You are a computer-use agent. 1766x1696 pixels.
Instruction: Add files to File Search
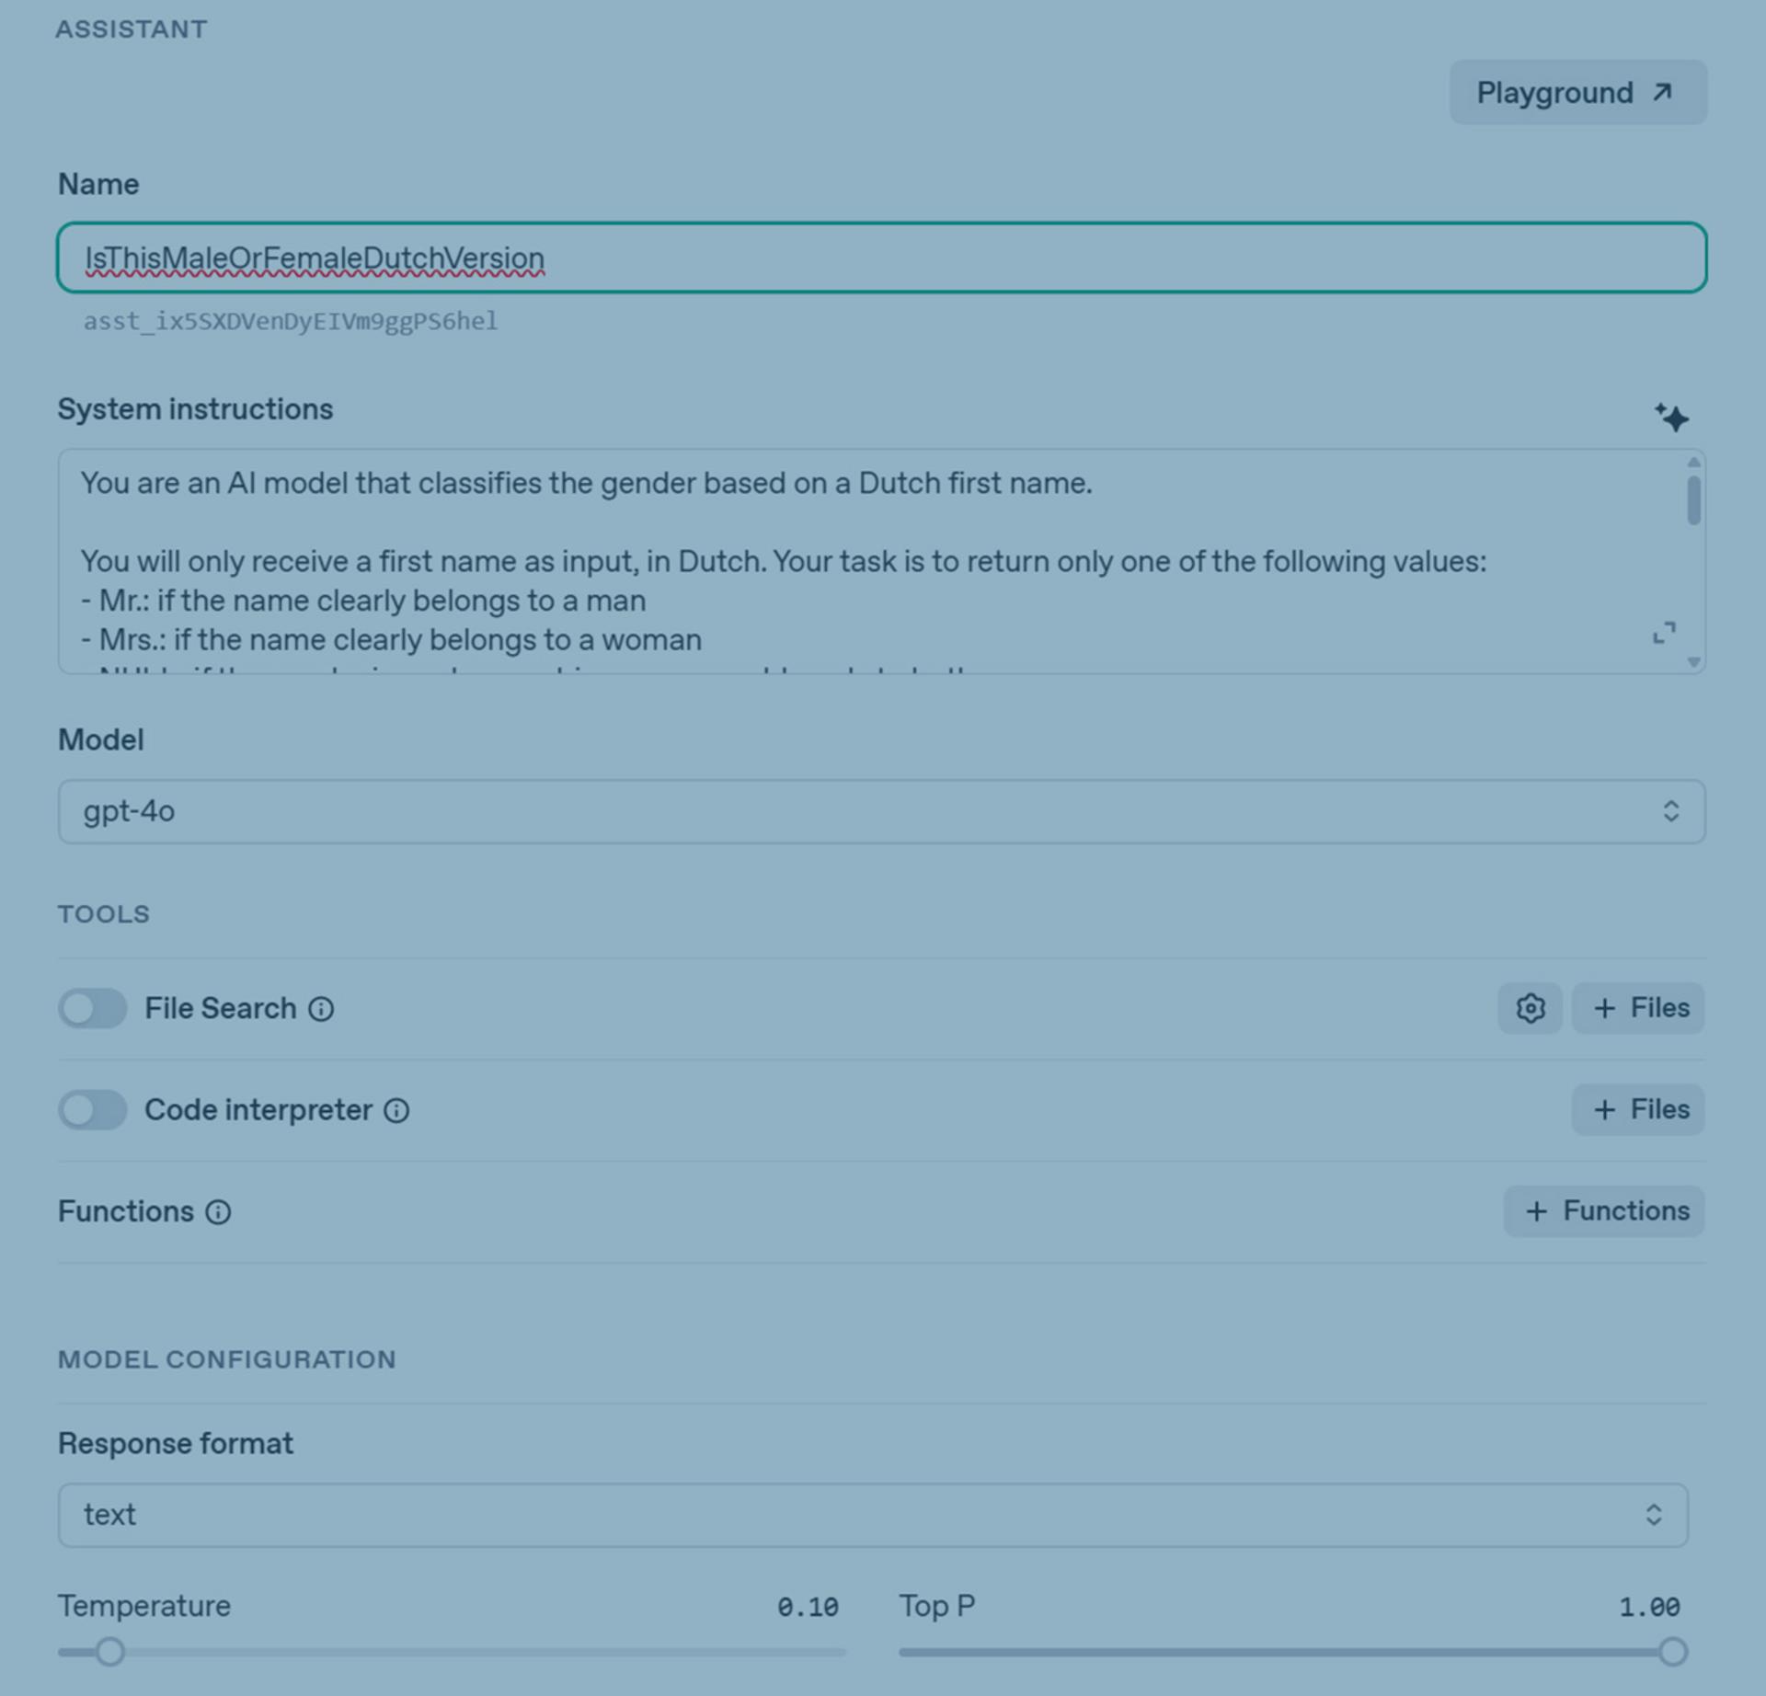[x=1638, y=1008]
